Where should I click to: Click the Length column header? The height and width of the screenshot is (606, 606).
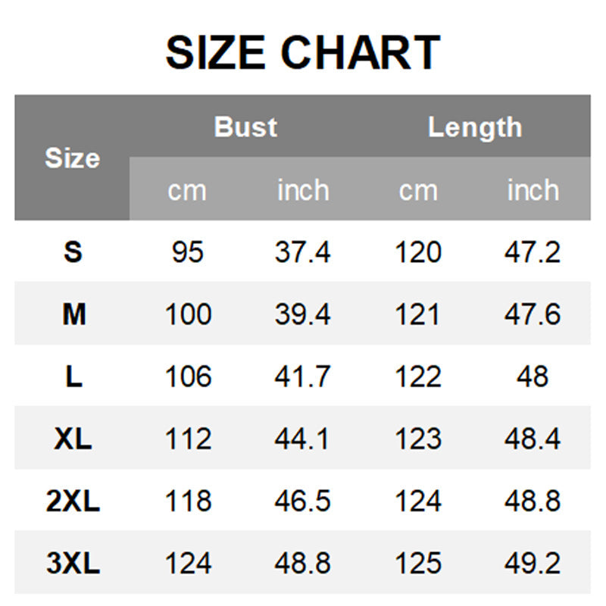point(475,127)
